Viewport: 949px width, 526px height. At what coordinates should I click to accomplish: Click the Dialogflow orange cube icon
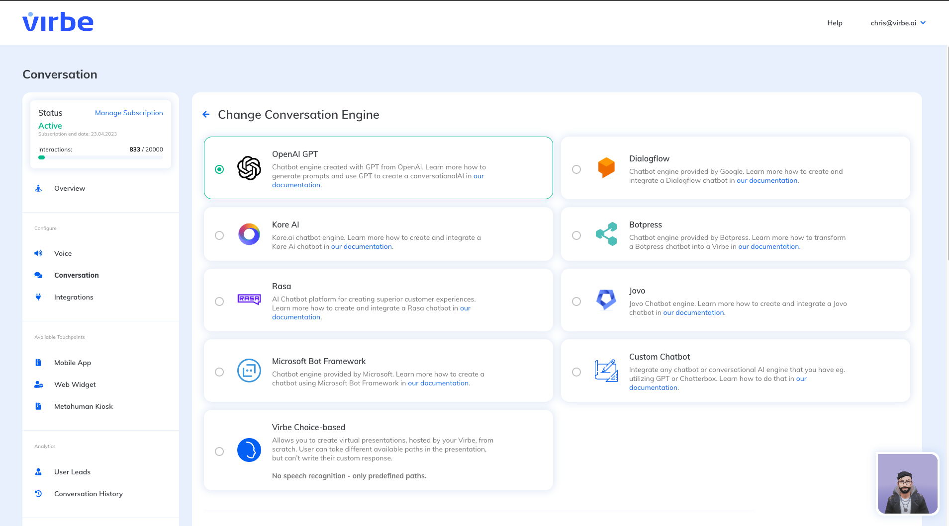coord(606,168)
